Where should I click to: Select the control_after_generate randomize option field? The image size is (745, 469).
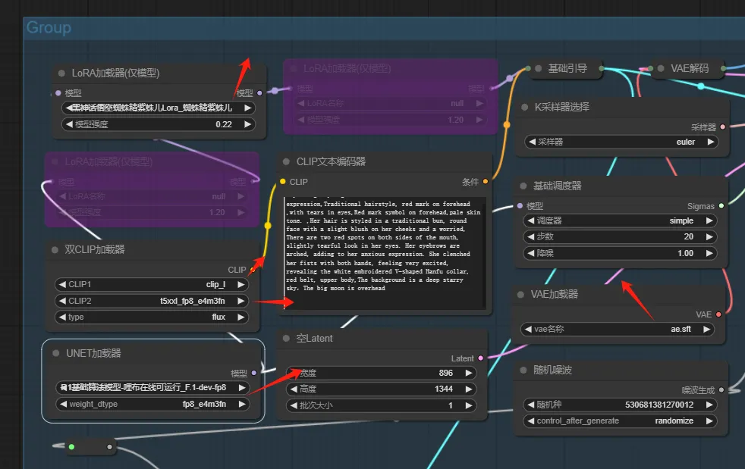pos(621,421)
